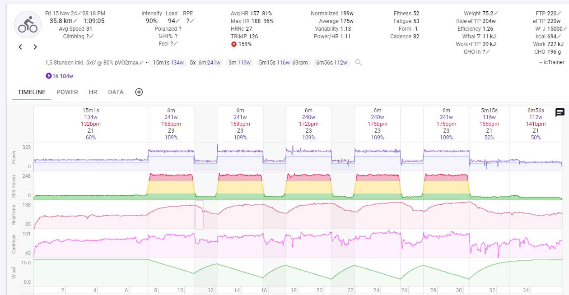Screen dimensions: 569x295
Task: Select the 15m1s 134w interval chip
Action: (x=168, y=63)
